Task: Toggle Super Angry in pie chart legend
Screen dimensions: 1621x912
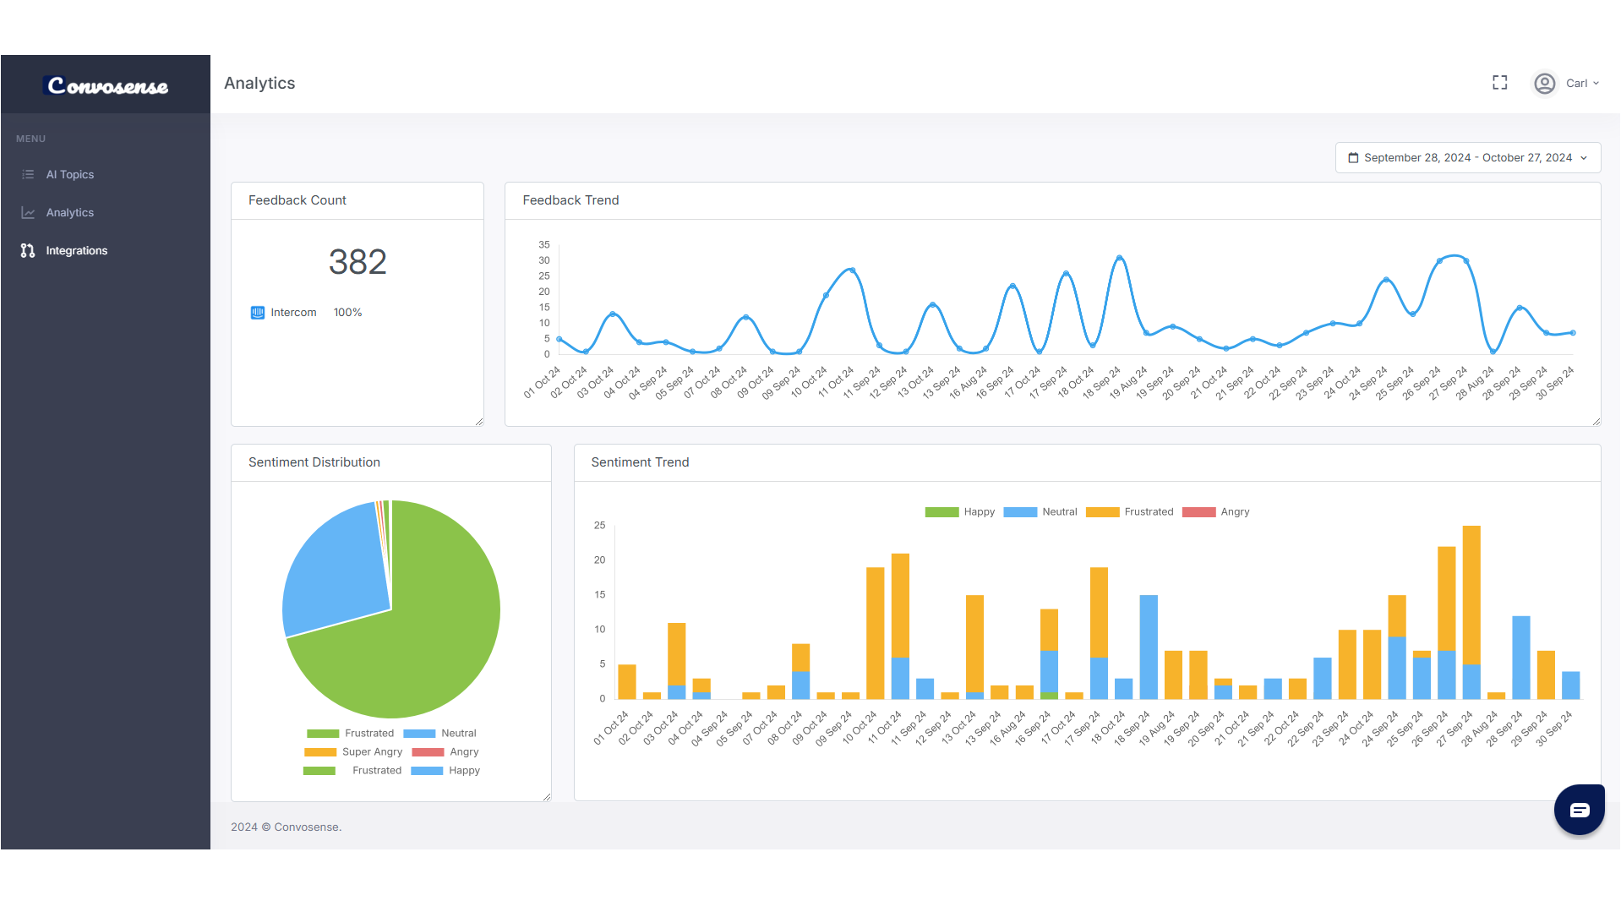Action: [353, 752]
